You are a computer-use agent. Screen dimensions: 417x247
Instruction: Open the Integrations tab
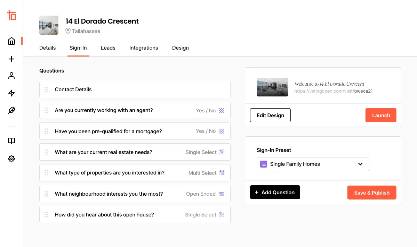tap(144, 48)
